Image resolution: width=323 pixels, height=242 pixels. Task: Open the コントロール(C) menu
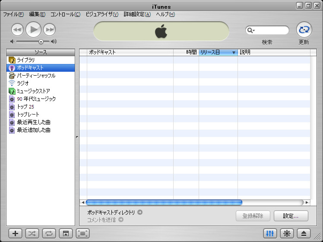66,14
